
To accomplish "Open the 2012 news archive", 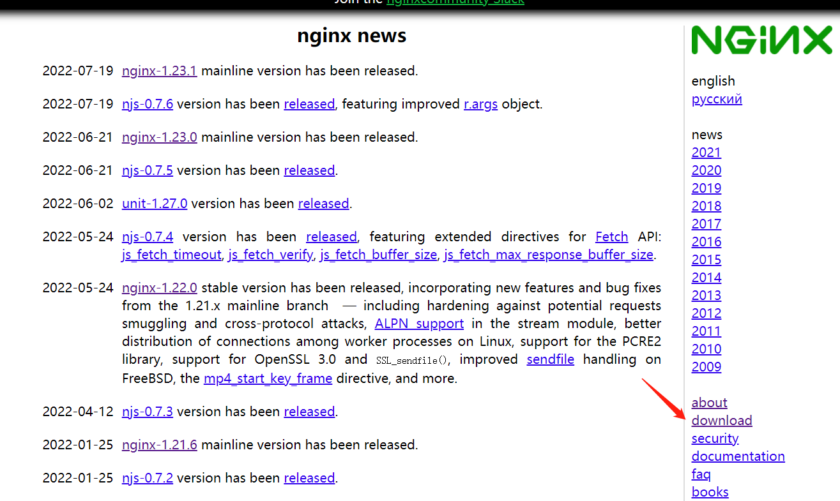I will coord(706,313).
